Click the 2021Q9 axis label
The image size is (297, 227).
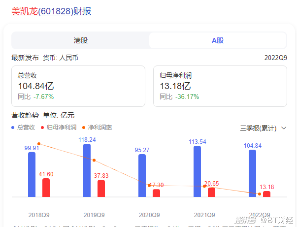(204, 215)
